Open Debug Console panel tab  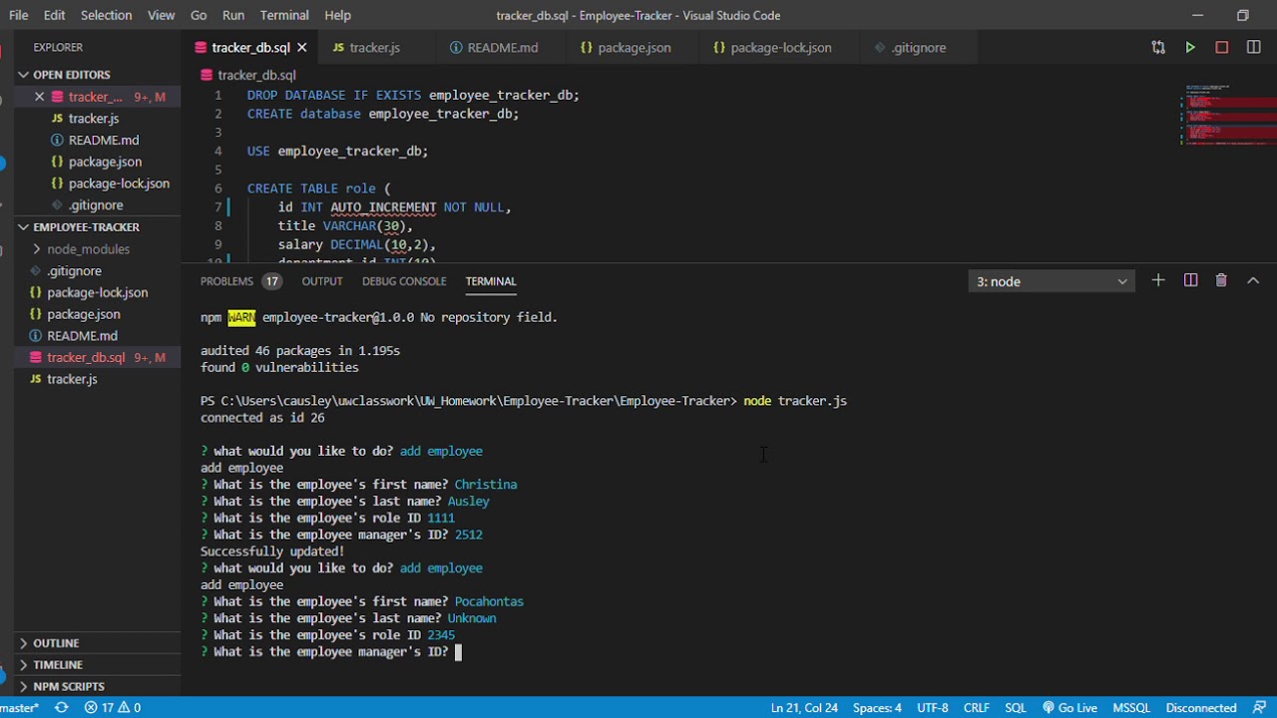pyautogui.click(x=404, y=281)
